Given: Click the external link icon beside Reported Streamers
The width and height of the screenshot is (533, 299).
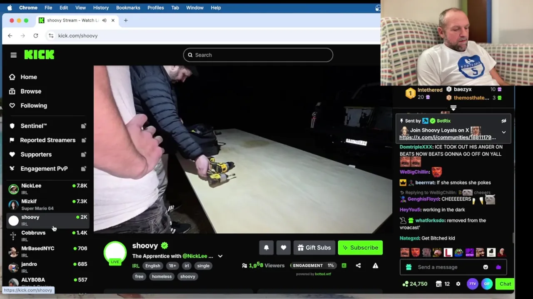Looking at the screenshot, I should click(x=83, y=140).
